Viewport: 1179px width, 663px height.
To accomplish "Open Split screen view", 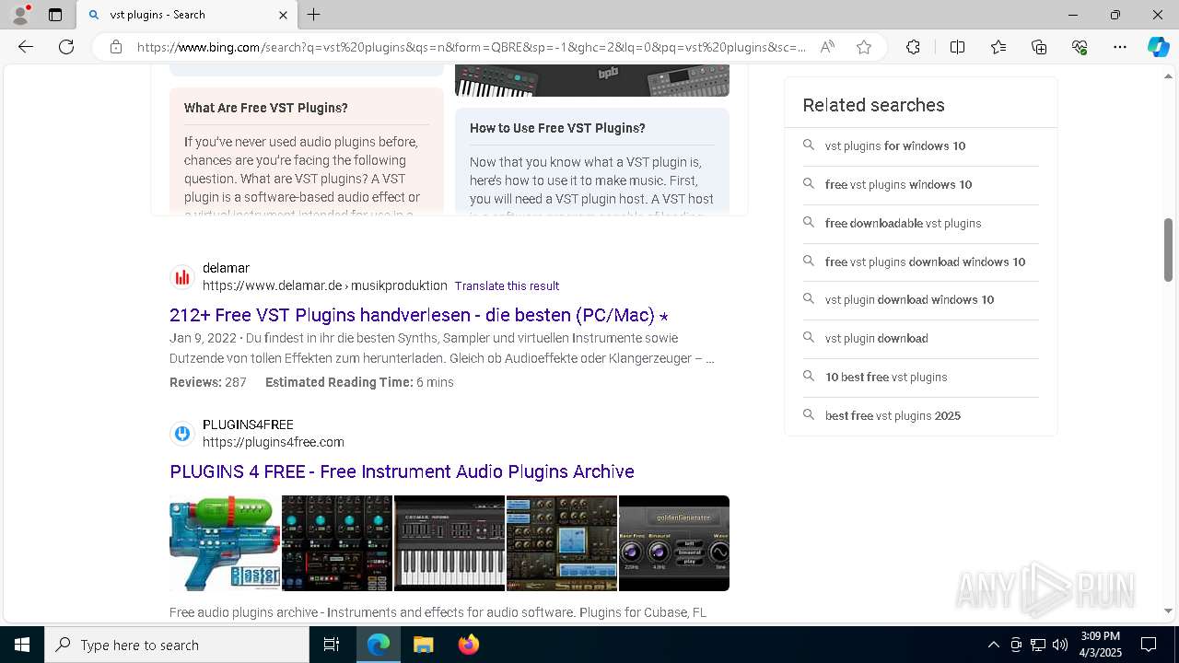I will tap(957, 47).
